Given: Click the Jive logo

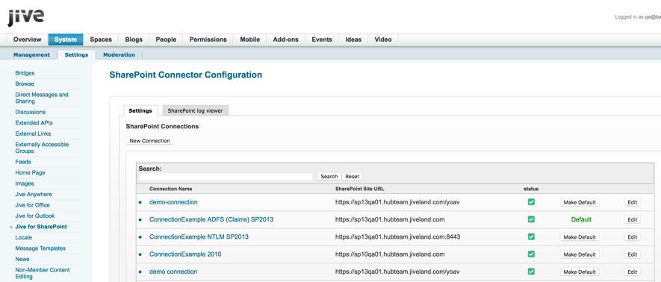Looking at the screenshot, I should point(25,17).
